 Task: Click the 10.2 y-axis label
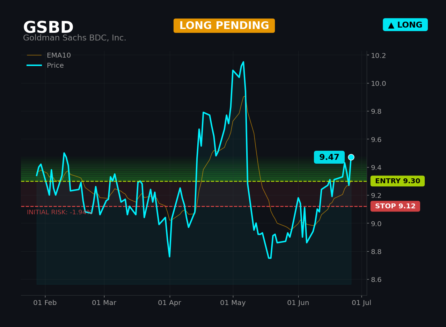(378, 55)
